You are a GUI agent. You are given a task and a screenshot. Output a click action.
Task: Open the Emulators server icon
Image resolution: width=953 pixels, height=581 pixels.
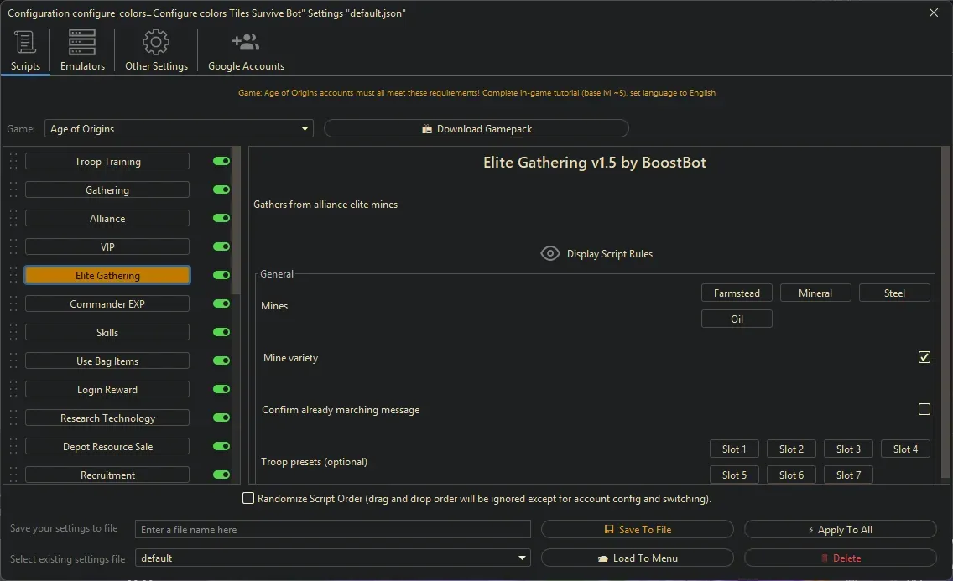pyautogui.click(x=82, y=42)
